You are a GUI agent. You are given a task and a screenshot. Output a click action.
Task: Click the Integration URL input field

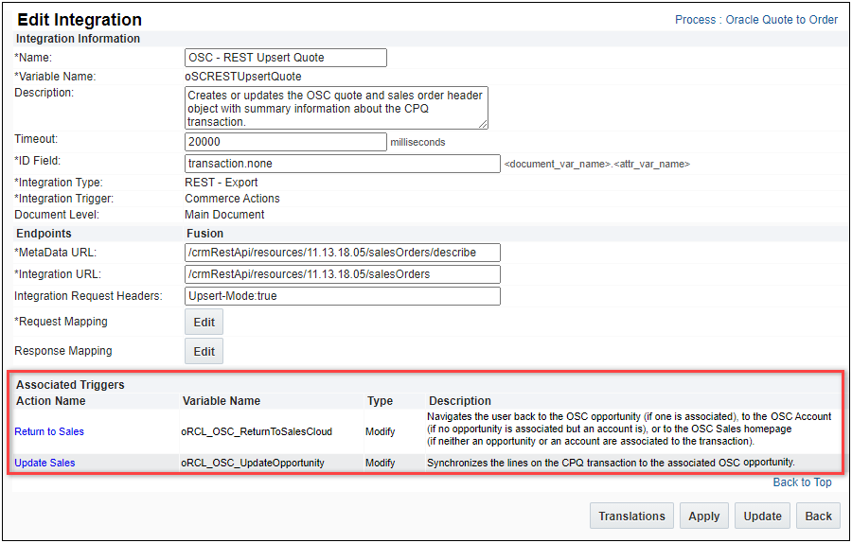point(343,274)
